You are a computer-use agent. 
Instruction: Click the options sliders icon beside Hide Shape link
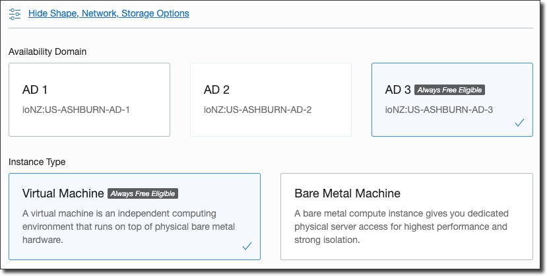(x=15, y=13)
